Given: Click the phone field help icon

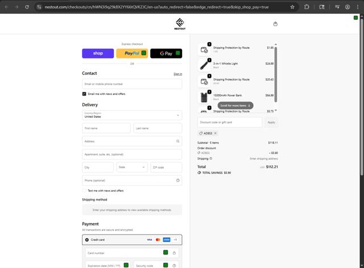Looking at the screenshot, I should (x=178, y=181).
